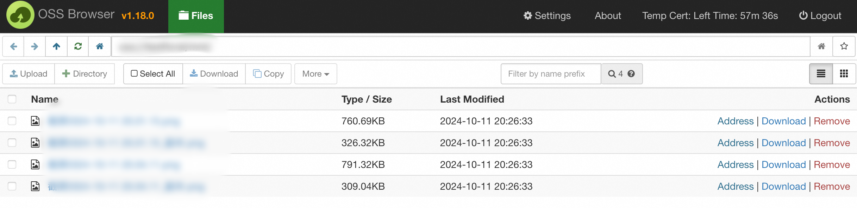Open the Files tab
Screen dimensions: 857x208
tap(196, 16)
